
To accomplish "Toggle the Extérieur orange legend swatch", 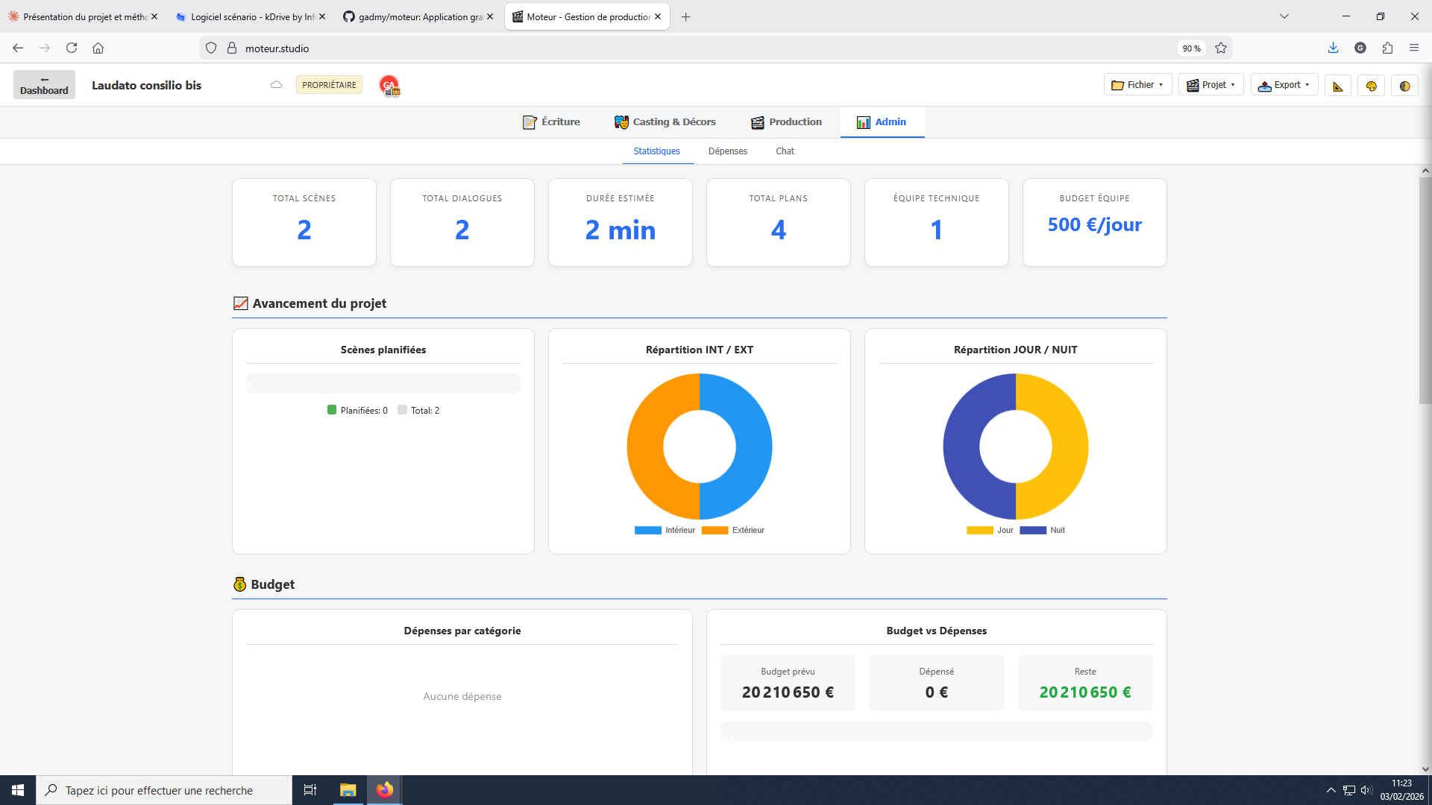I will click(715, 531).
